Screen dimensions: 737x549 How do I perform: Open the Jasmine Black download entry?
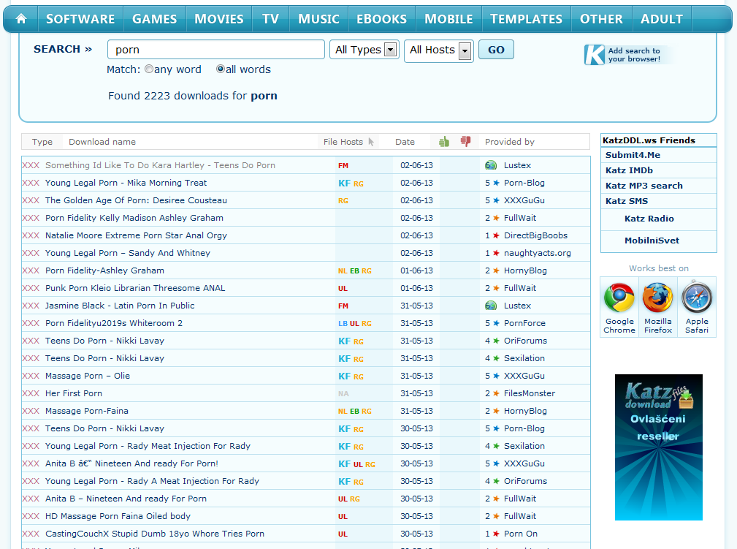coord(120,306)
